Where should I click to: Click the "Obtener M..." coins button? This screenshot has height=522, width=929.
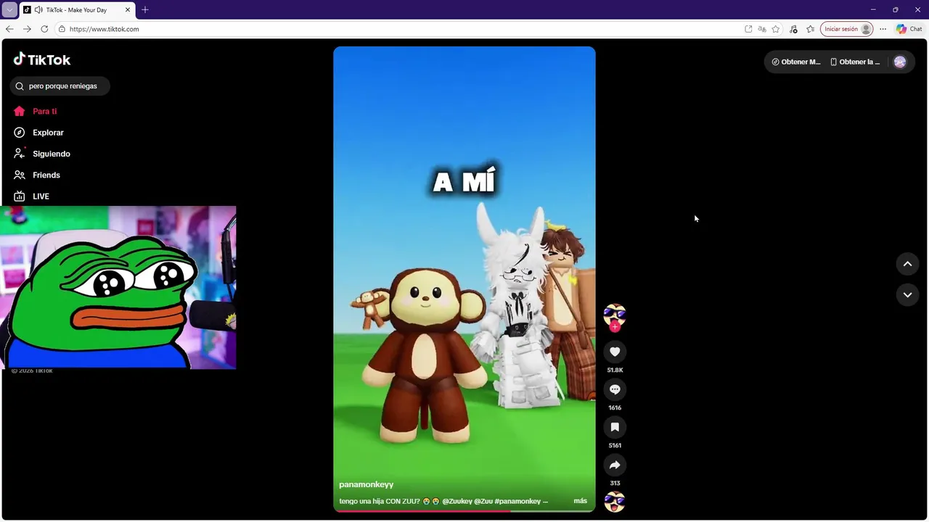796,62
